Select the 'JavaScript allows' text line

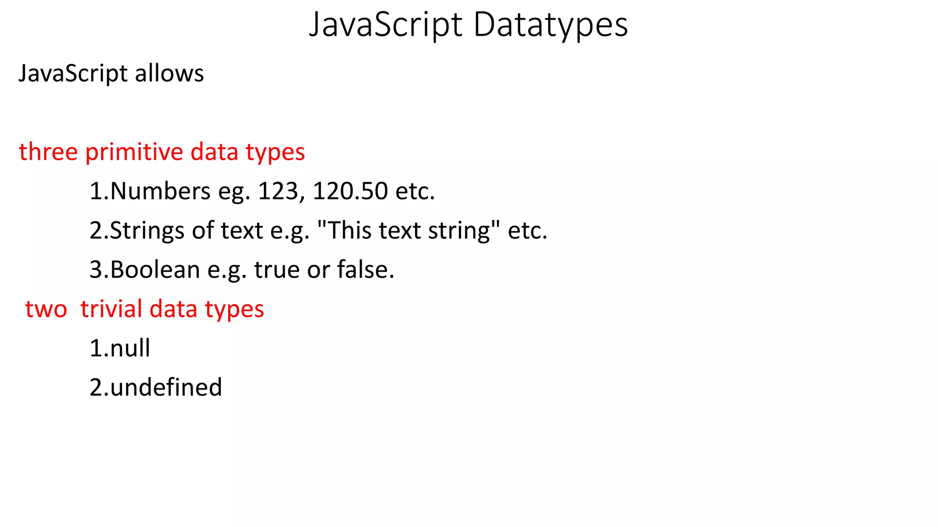pyautogui.click(x=111, y=74)
